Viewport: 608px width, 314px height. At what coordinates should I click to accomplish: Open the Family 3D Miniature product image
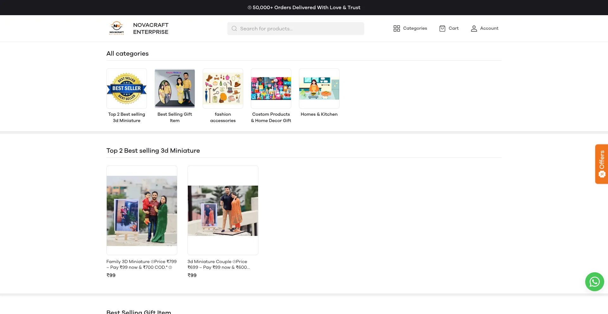pyautogui.click(x=142, y=210)
